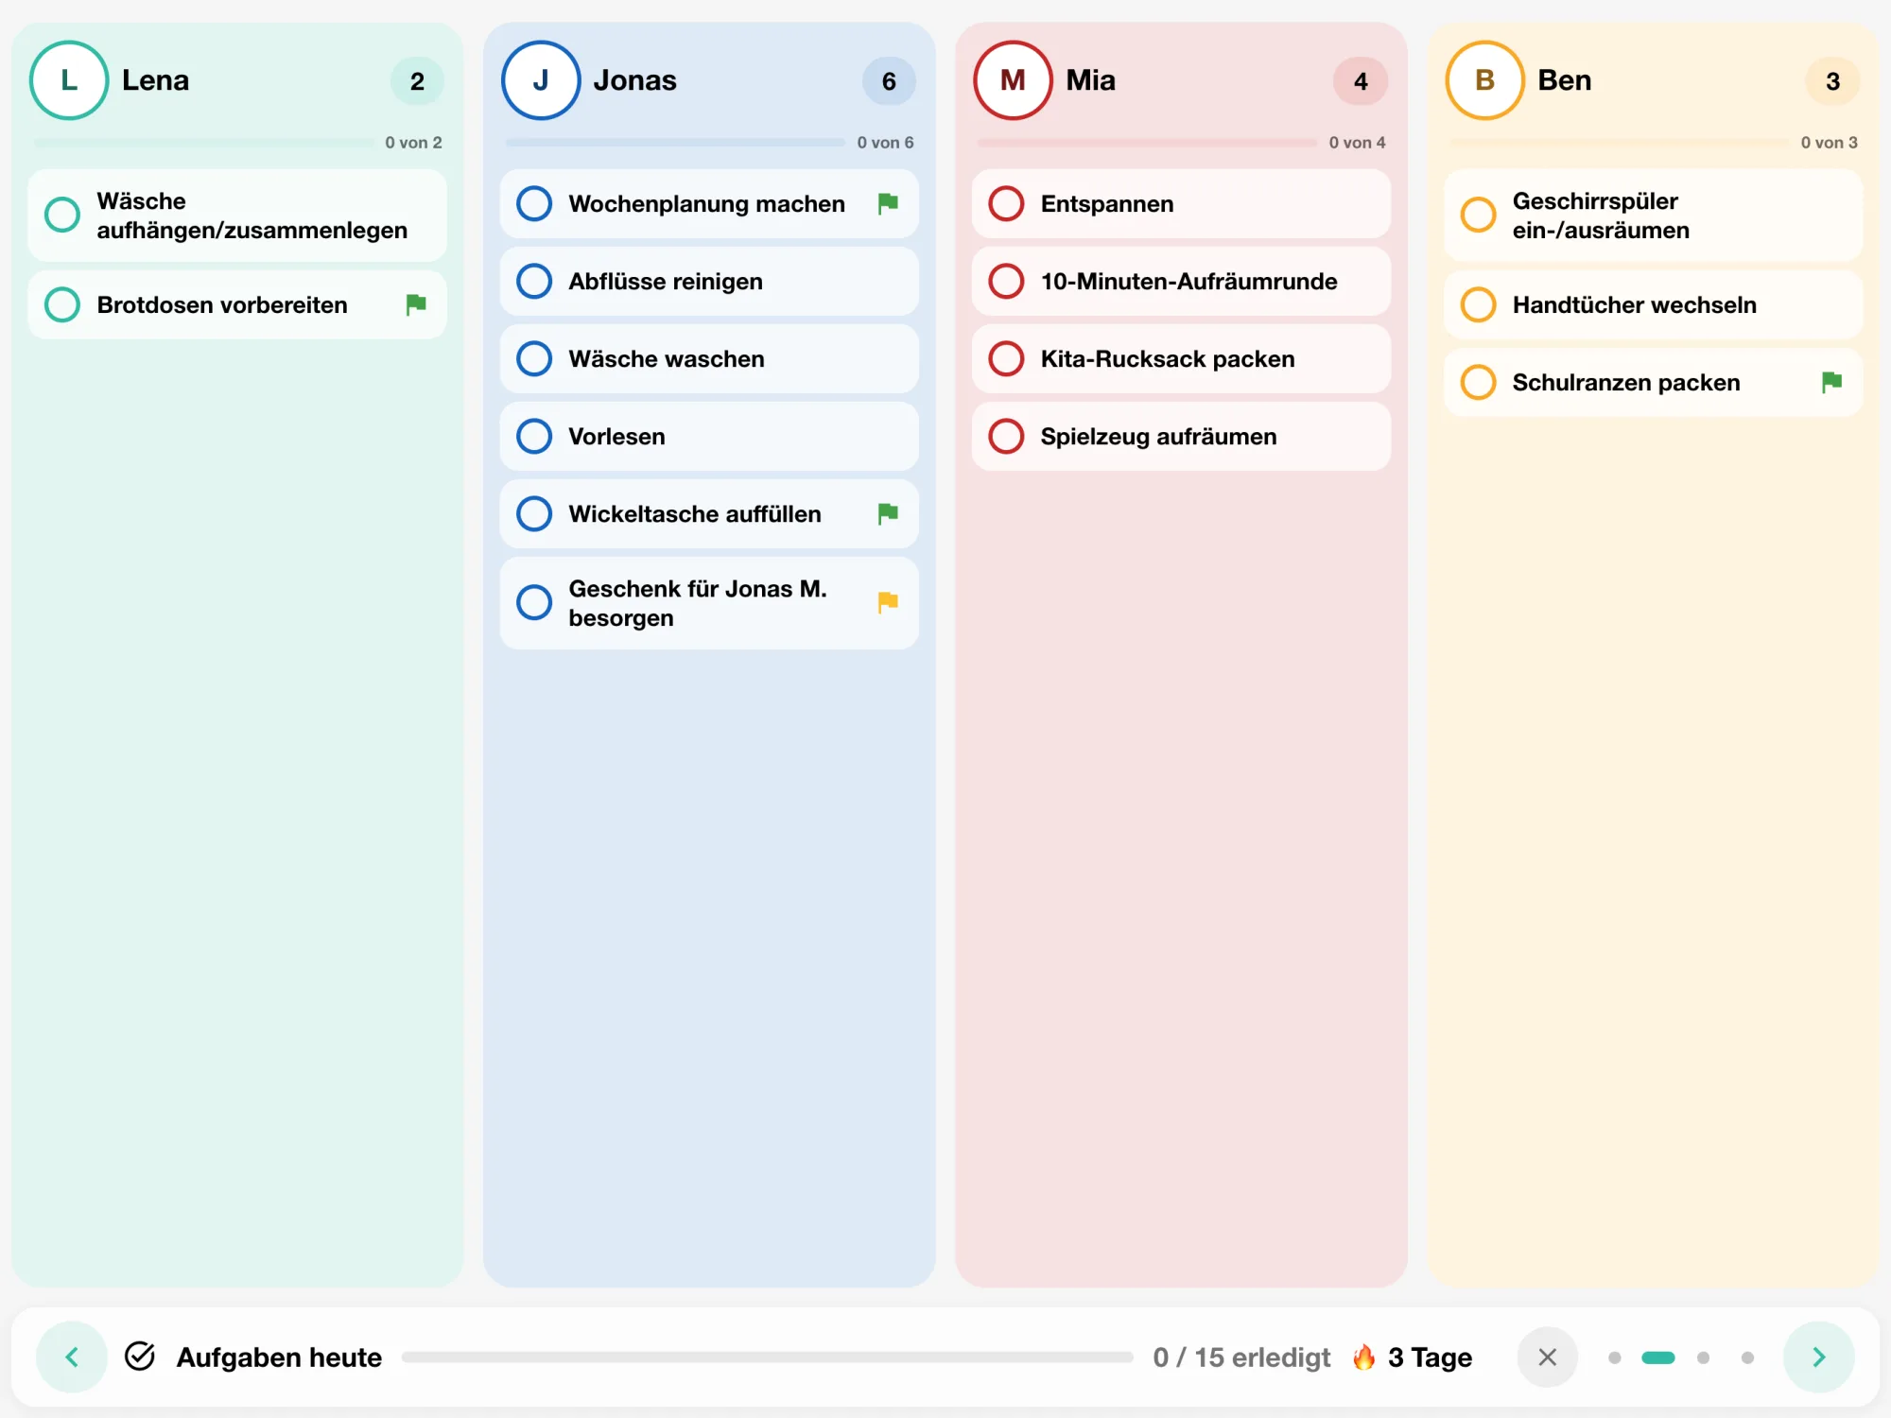
Task: Click the green flag on Brotdosen vorbereiten
Action: pos(416,304)
